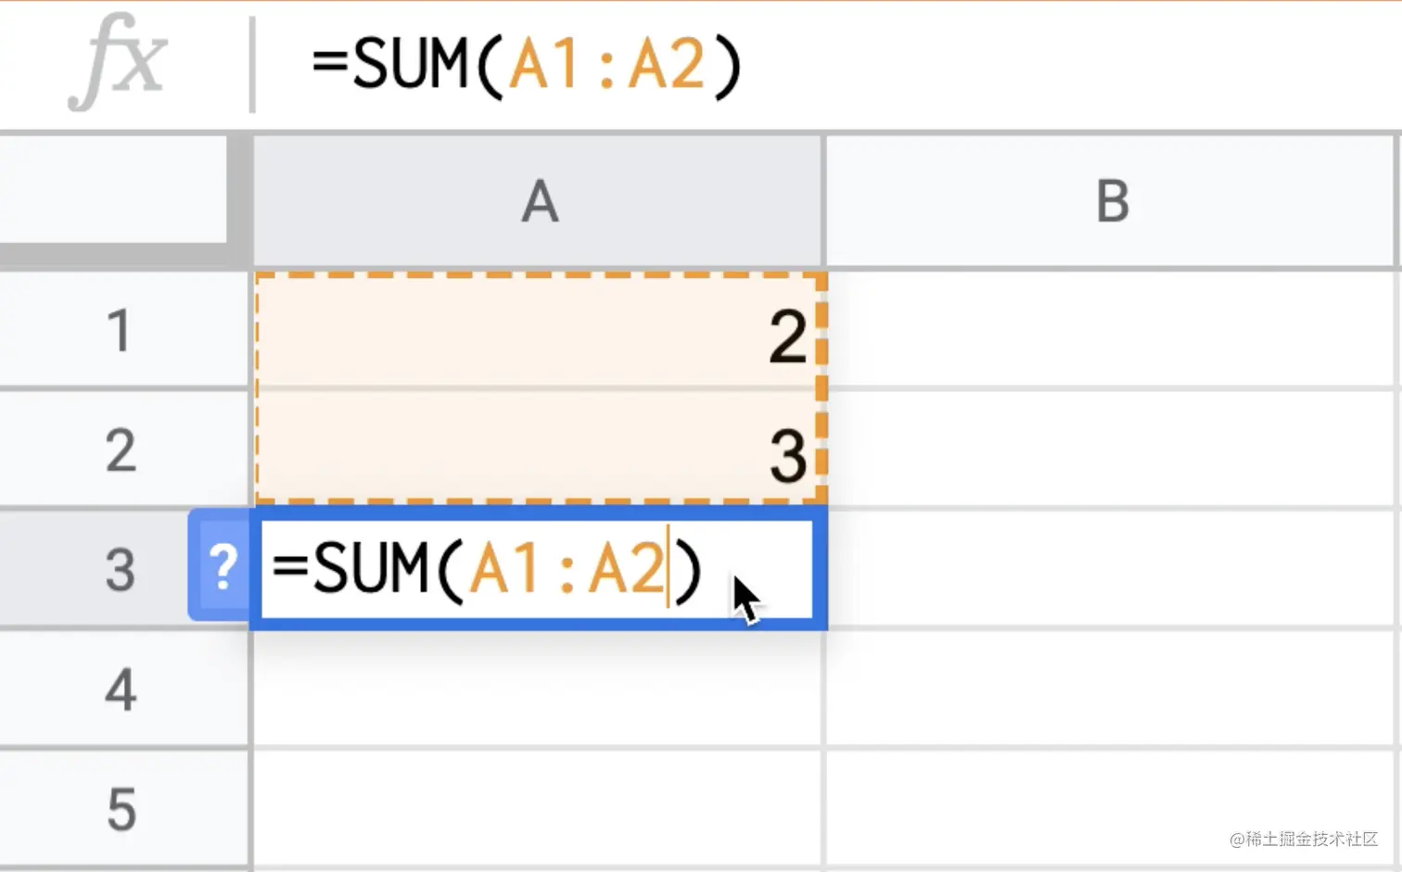The width and height of the screenshot is (1402, 872).
Task: Click the select-all corner box
Action: tap(115, 189)
